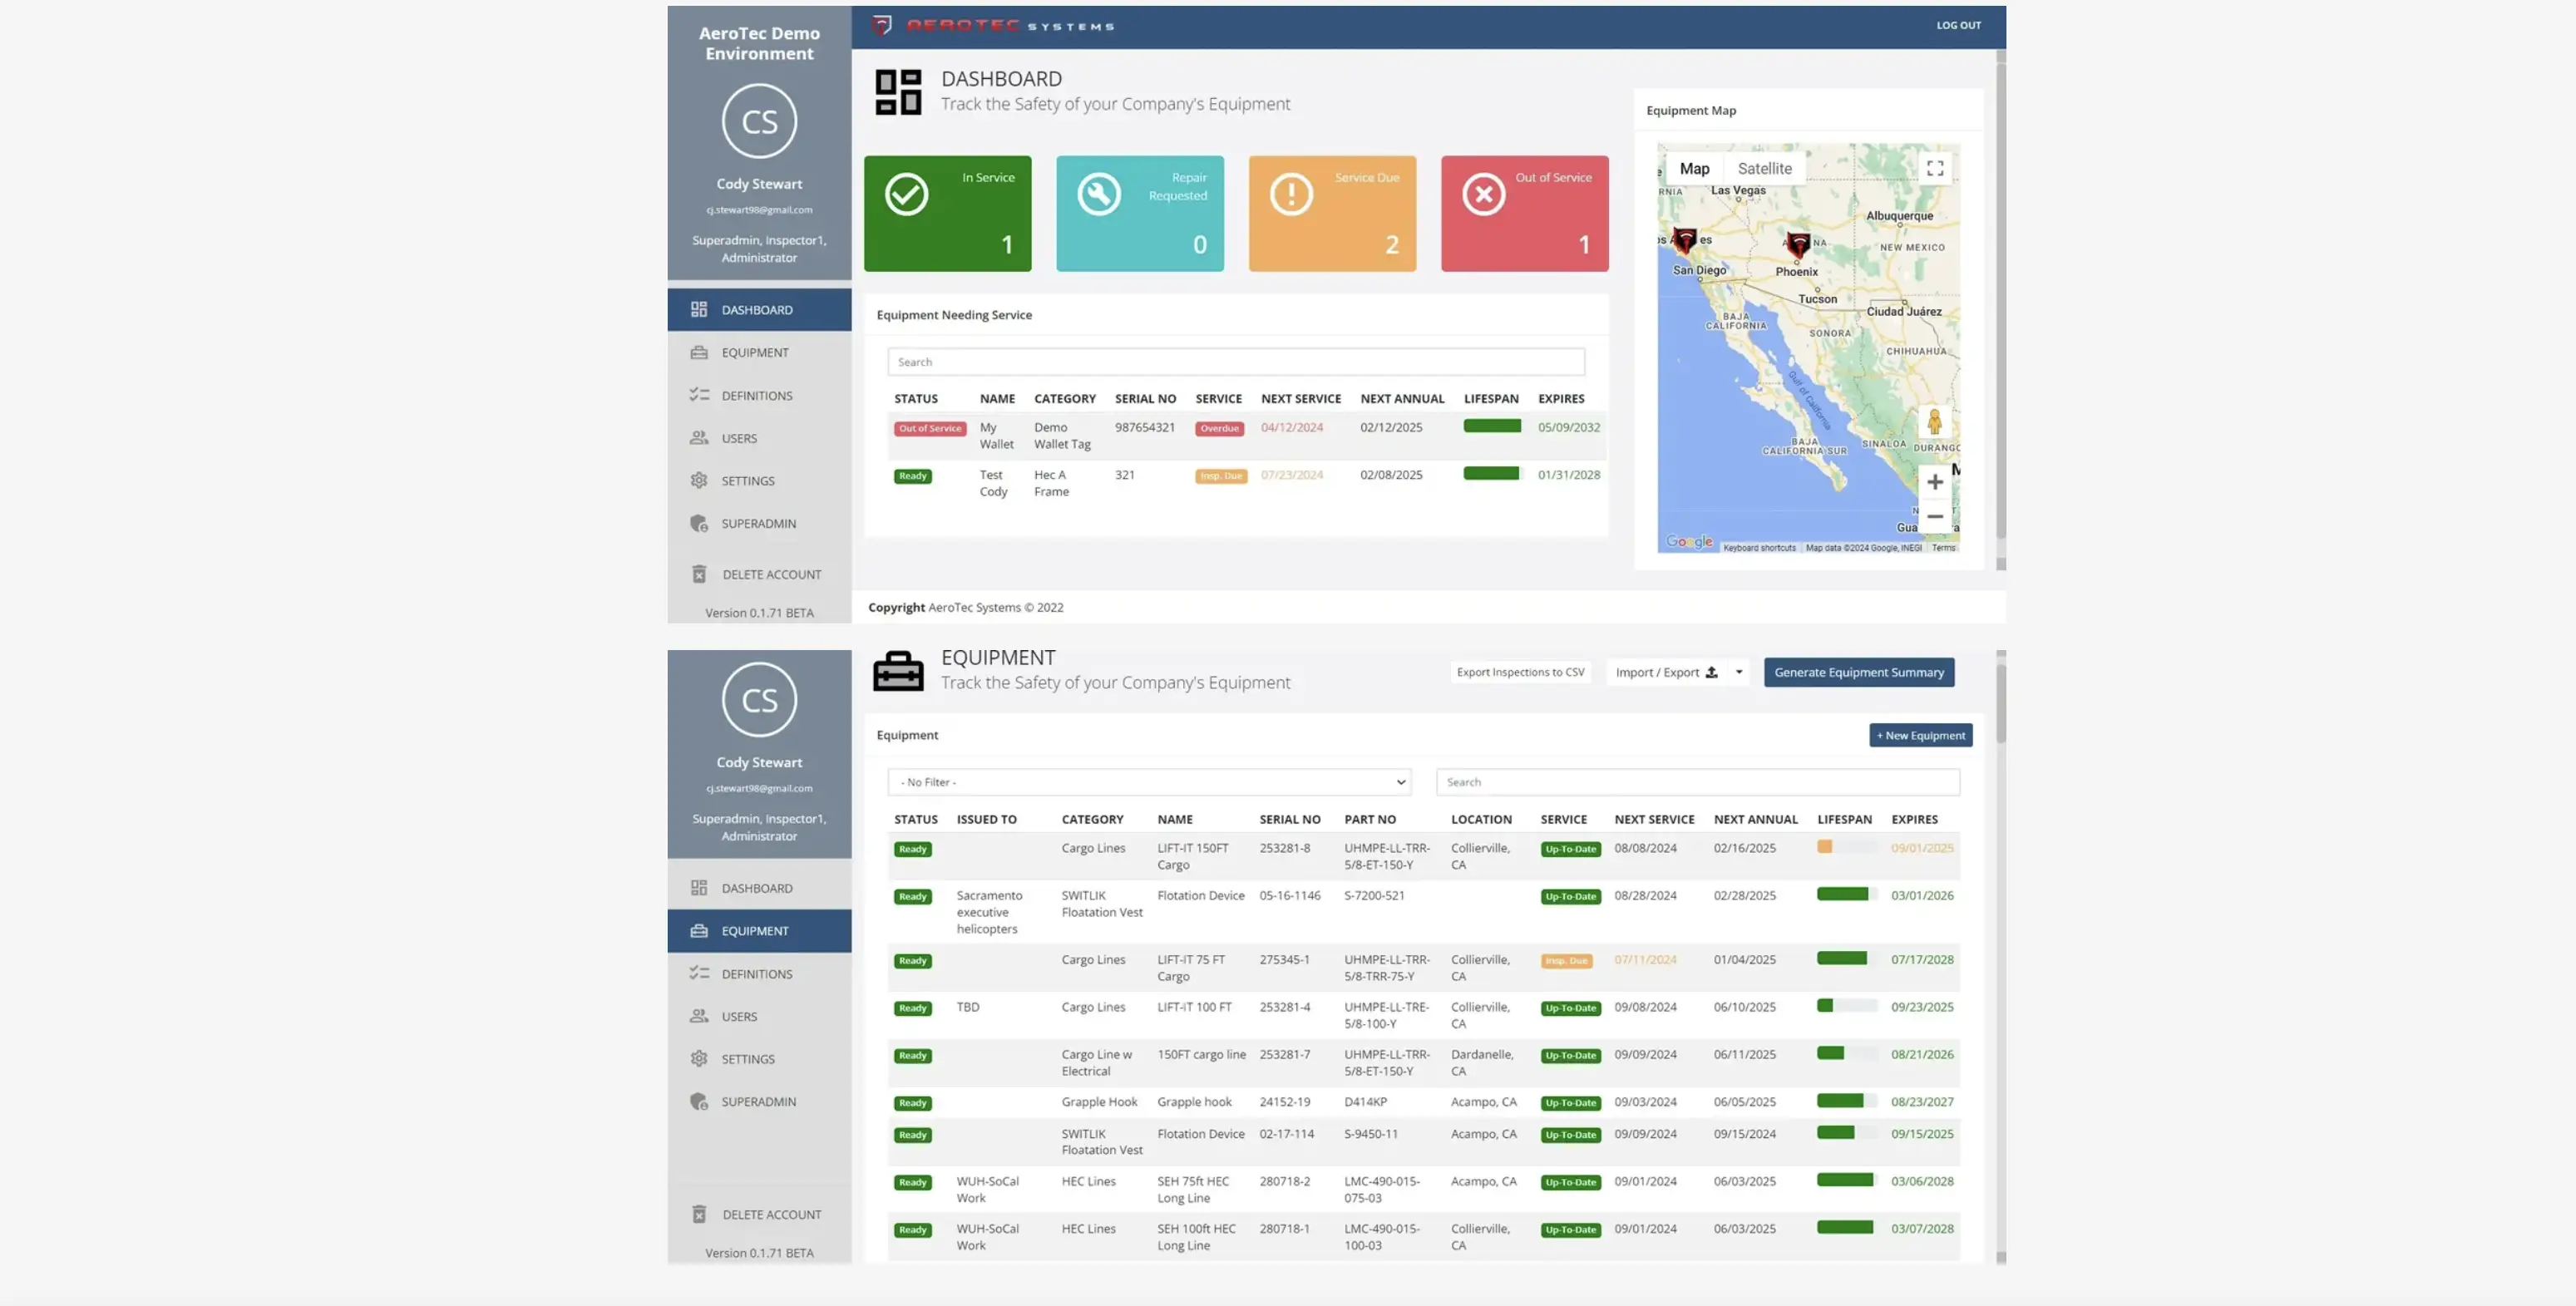Viewport: 2576px width, 1306px height.
Task: Open Superadmin in the top sidebar
Action: [x=759, y=524]
